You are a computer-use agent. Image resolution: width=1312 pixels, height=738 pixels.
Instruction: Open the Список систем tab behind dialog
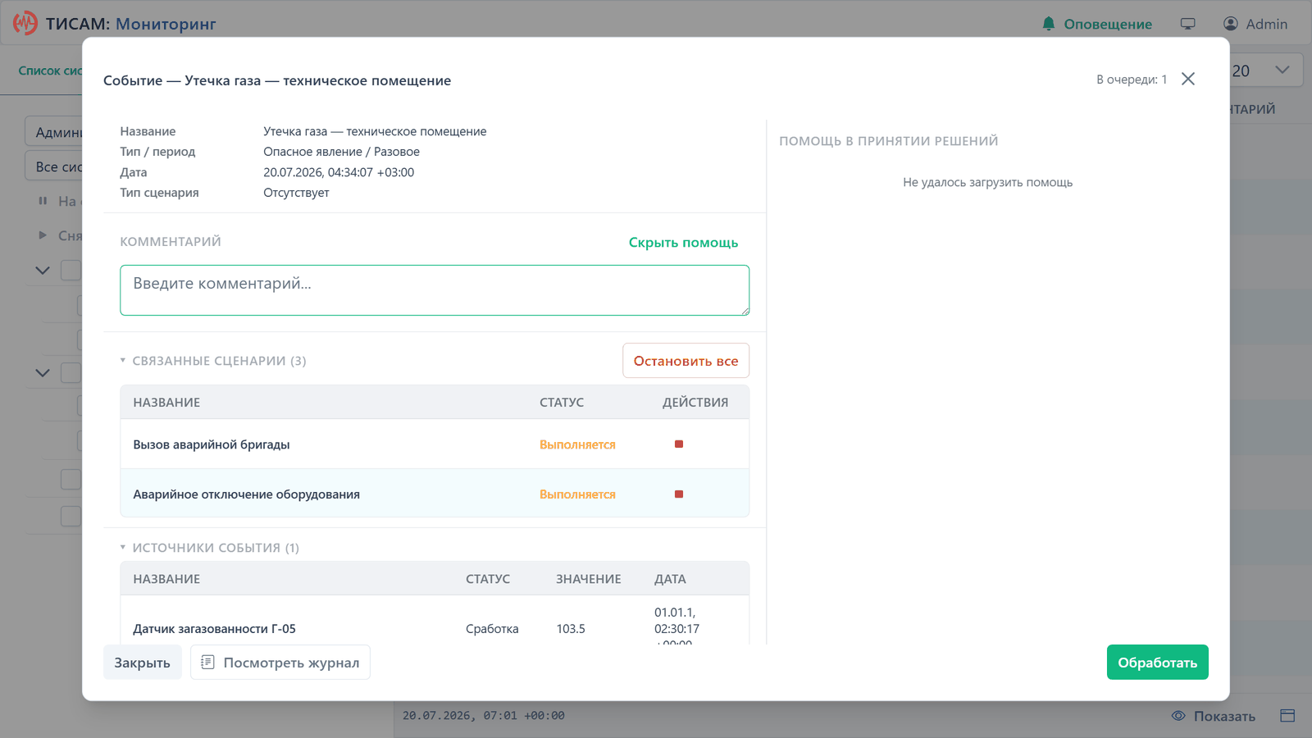click(51, 71)
